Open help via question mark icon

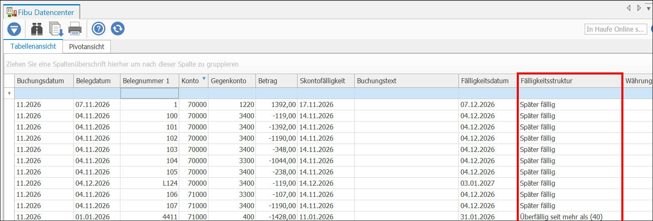98,29
